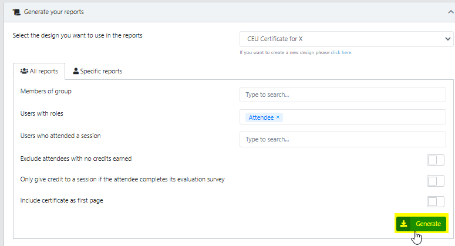Remove the Attendee role tag
The width and height of the screenshot is (455, 246).
click(278, 117)
